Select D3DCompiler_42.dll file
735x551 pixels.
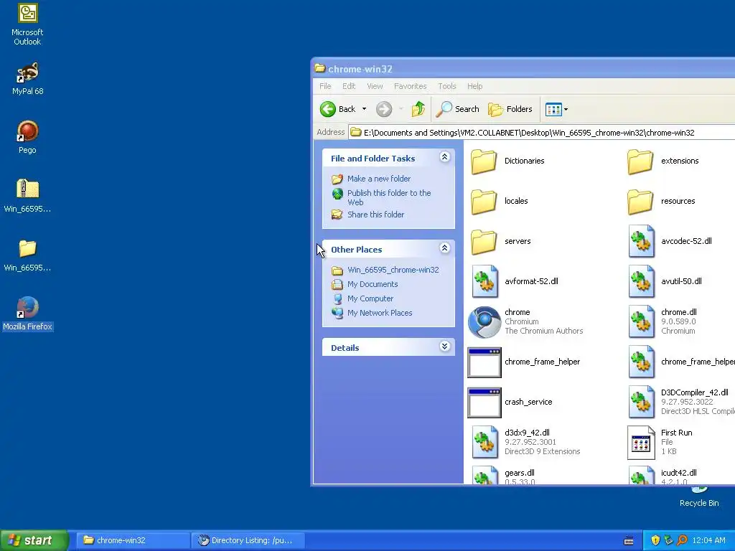pyautogui.click(x=681, y=402)
